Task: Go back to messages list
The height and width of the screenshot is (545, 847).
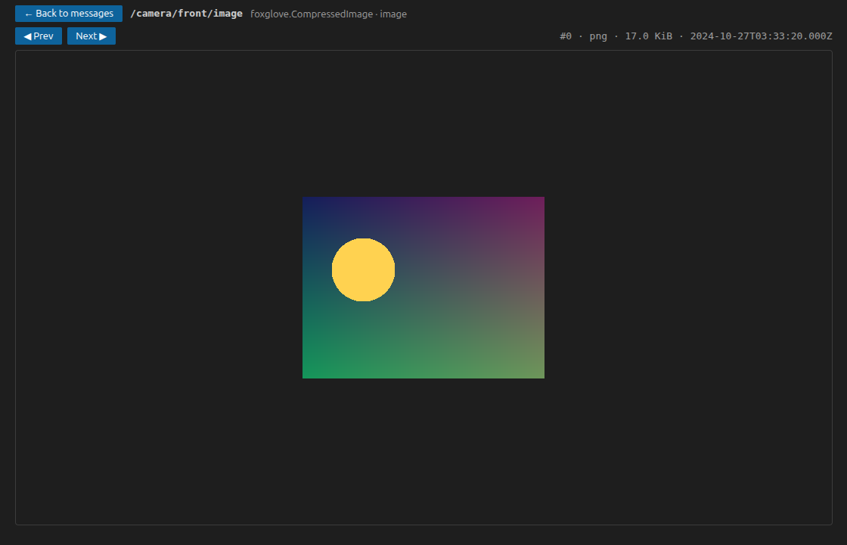Action: tap(69, 14)
